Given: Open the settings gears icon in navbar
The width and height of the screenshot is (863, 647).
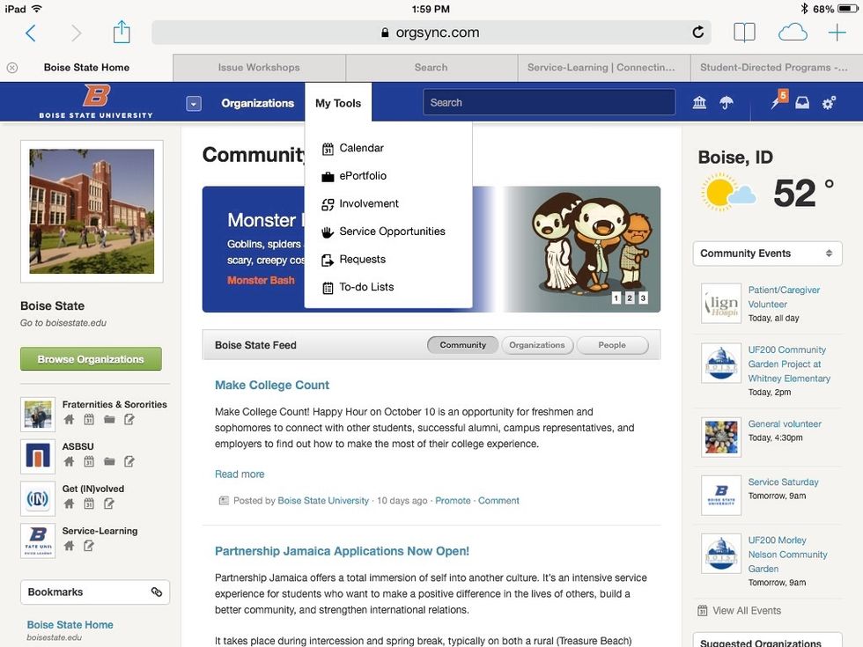Looking at the screenshot, I should coord(829,102).
